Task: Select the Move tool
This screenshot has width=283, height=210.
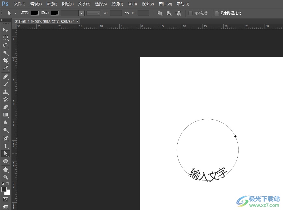Action: (5, 30)
